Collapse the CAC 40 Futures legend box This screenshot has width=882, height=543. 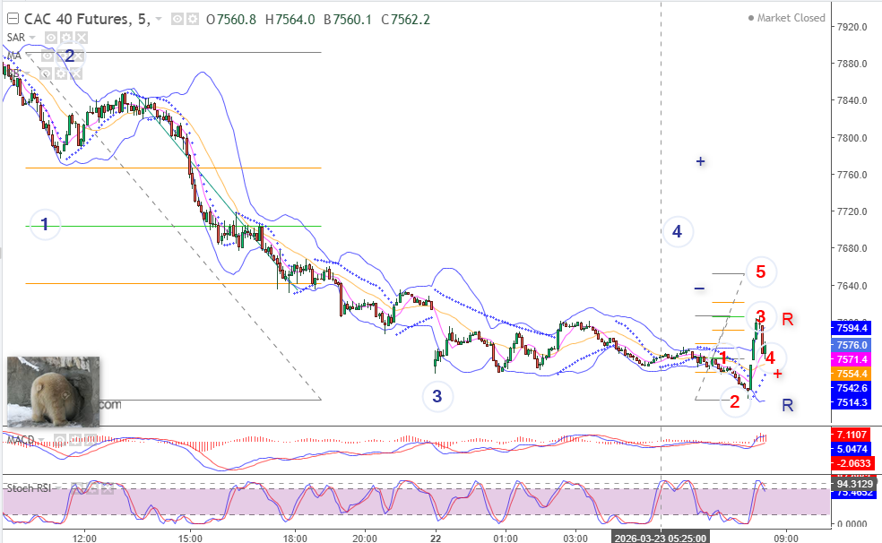click(13, 19)
